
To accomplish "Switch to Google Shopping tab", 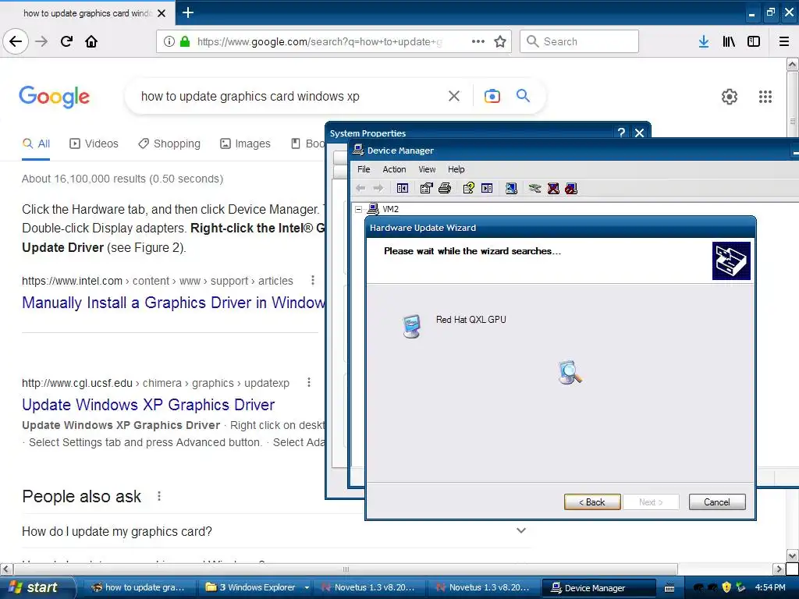I will pos(169,144).
